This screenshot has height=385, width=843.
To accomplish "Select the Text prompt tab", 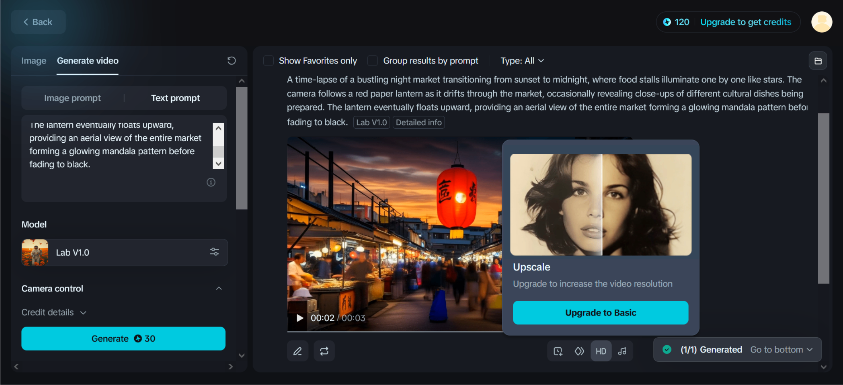I will (176, 98).
